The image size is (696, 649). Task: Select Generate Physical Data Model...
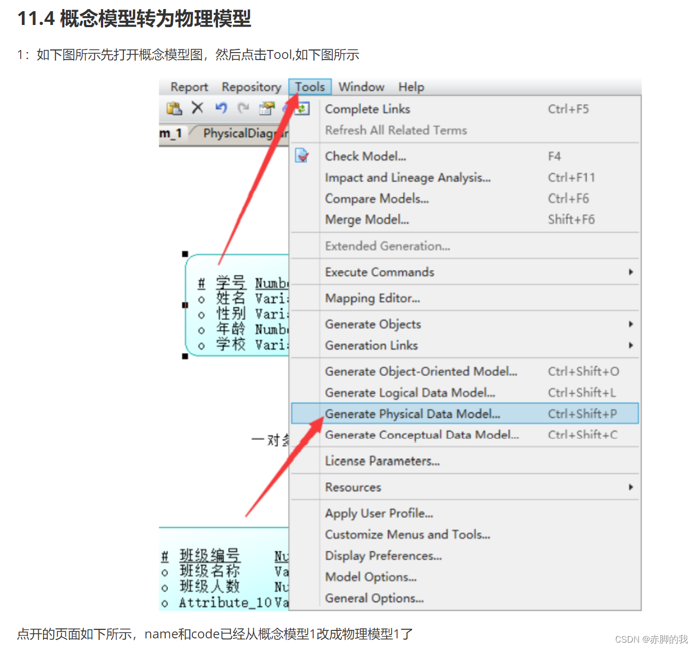coord(464,414)
